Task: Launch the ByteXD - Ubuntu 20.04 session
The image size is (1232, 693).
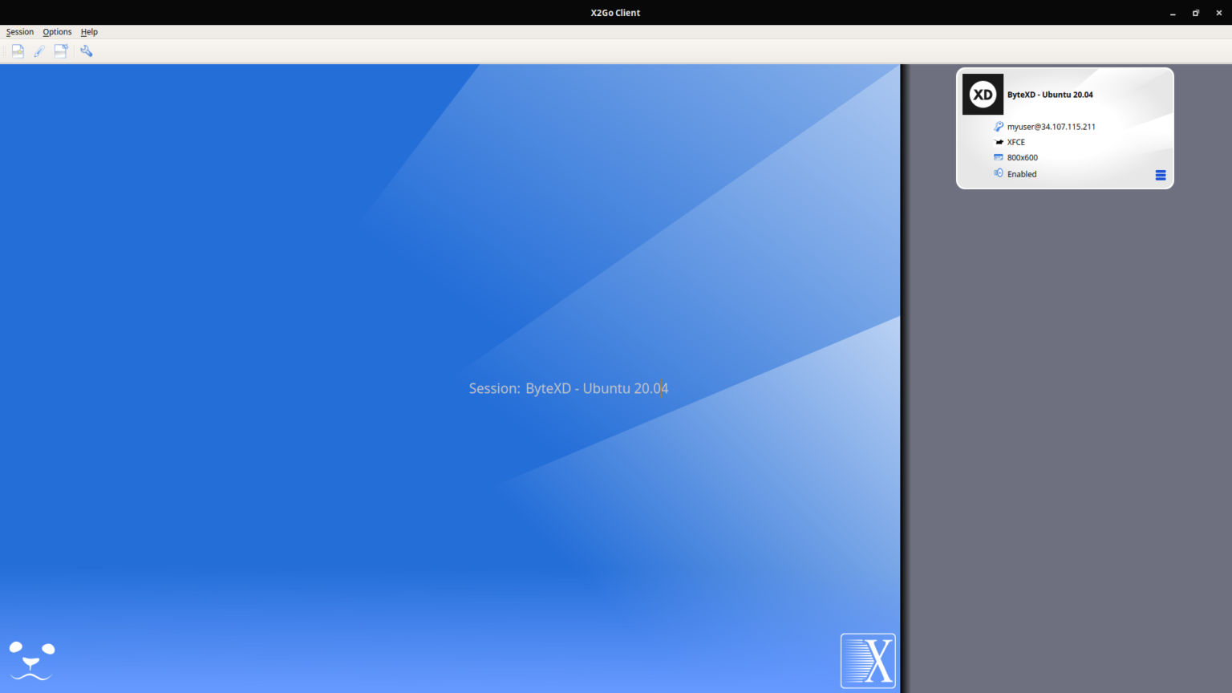Action: (1051, 94)
